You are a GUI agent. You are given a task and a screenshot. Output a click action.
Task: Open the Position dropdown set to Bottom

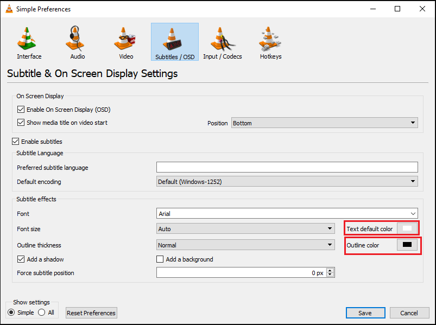coord(325,123)
